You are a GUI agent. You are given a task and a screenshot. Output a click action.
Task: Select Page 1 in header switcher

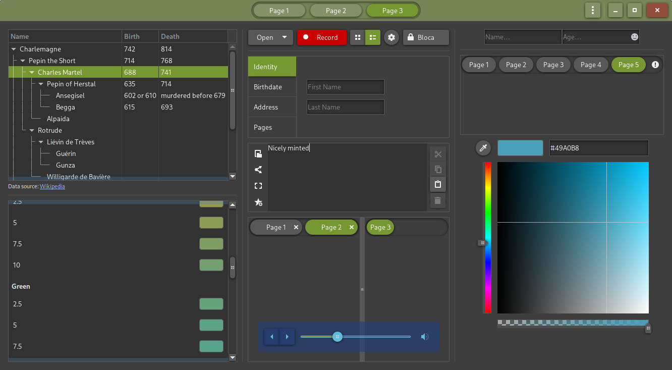(x=279, y=10)
